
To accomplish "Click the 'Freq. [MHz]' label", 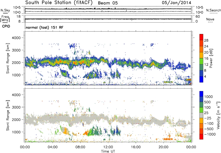I will coord(5,19).
